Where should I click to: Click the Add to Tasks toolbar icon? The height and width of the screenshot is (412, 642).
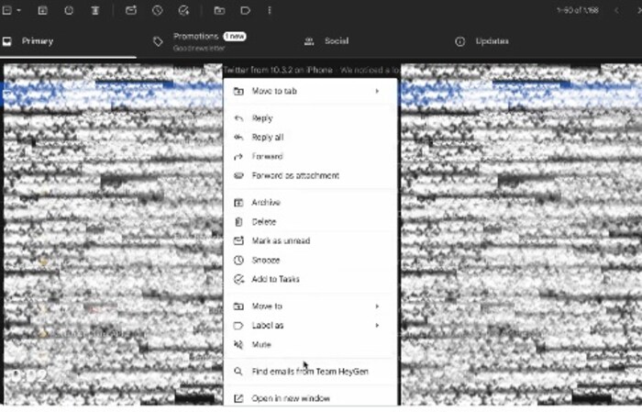[183, 10]
